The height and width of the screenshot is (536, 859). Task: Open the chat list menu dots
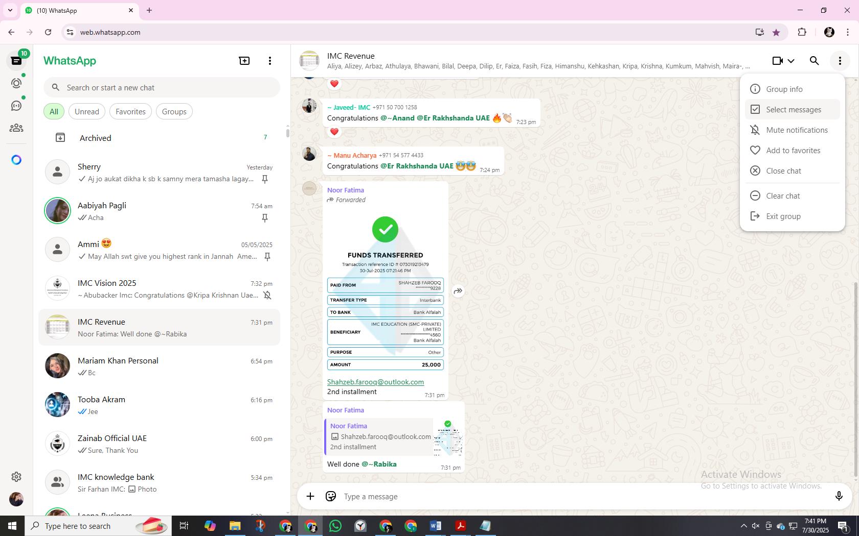tap(270, 61)
